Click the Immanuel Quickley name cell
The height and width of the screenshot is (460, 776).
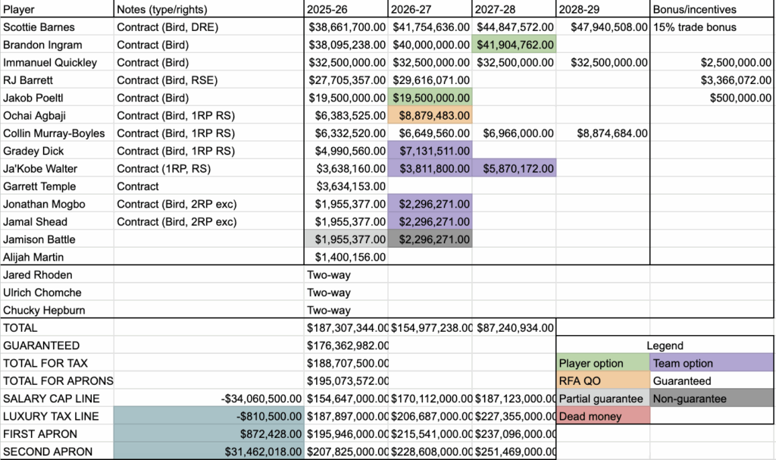point(57,62)
